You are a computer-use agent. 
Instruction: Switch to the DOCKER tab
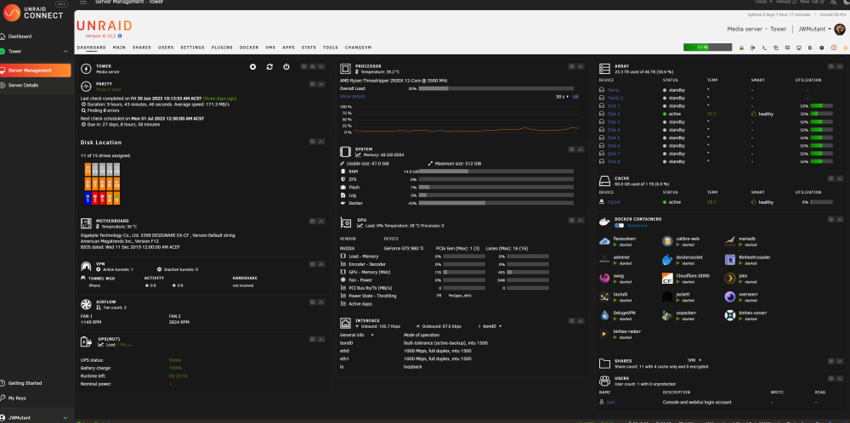pos(249,48)
